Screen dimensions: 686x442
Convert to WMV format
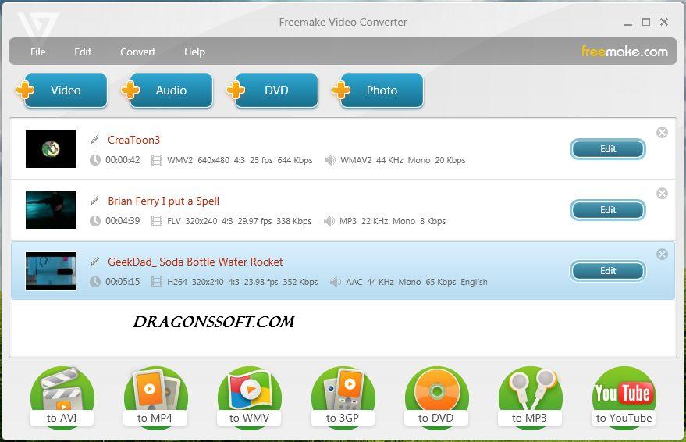[249, 397]
